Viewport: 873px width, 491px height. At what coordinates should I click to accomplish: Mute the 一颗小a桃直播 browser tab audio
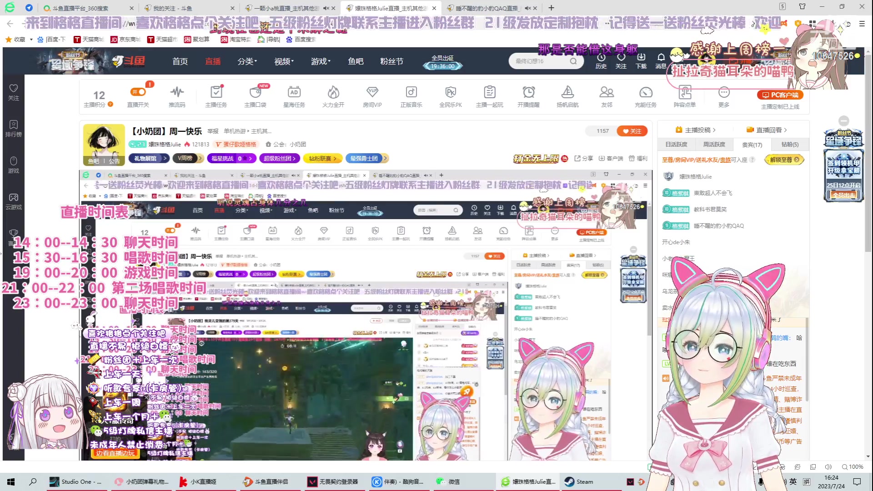(x=326, y=8)
